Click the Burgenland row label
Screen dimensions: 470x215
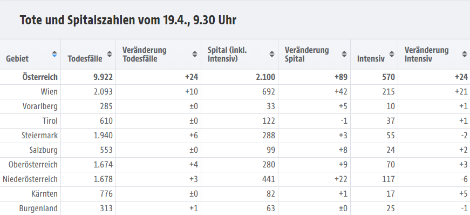click(x=38, y=209)
